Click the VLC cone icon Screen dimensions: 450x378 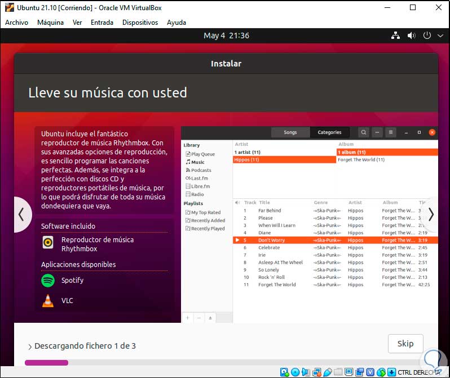point(48,301)
